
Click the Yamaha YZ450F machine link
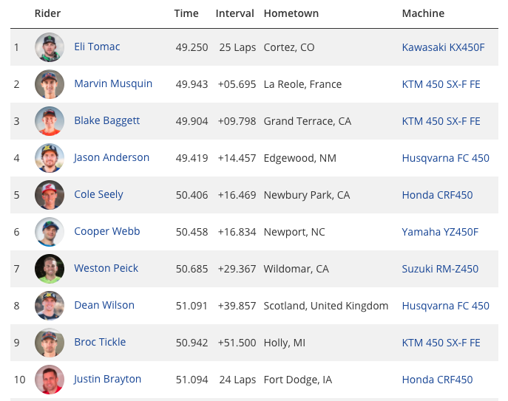(x=440, y=232)
